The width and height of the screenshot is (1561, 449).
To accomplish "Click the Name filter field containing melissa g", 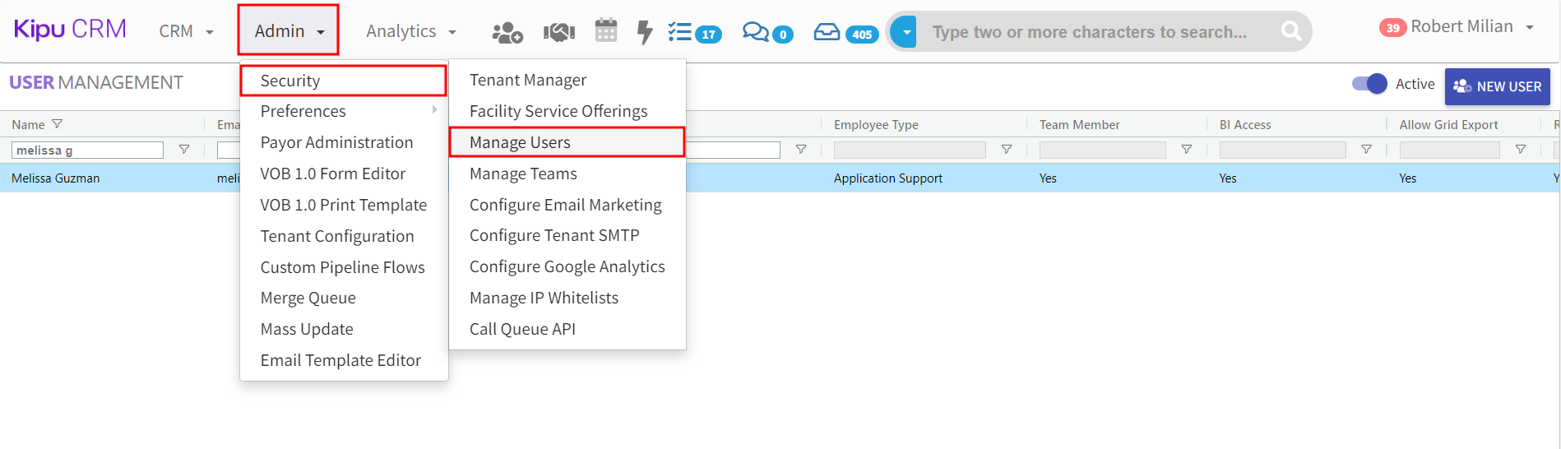I will point(87,150).
